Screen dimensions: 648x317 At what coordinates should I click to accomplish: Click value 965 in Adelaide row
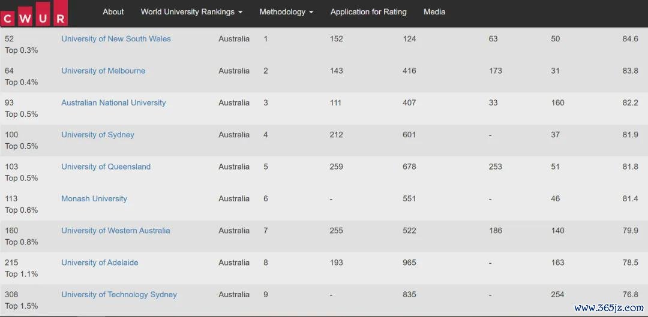410,262
